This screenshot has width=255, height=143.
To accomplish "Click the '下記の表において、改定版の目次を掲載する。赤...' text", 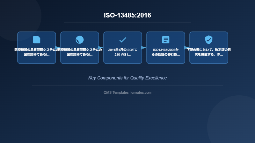I will point(209,52).
